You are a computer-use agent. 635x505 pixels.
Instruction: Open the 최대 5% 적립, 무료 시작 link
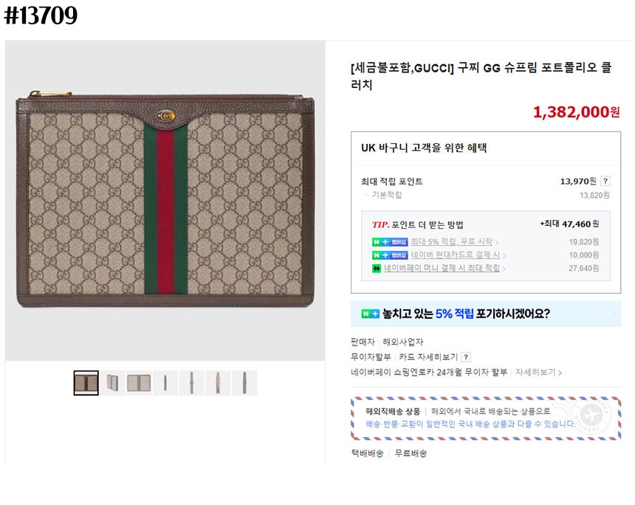[x=453, y=242]
